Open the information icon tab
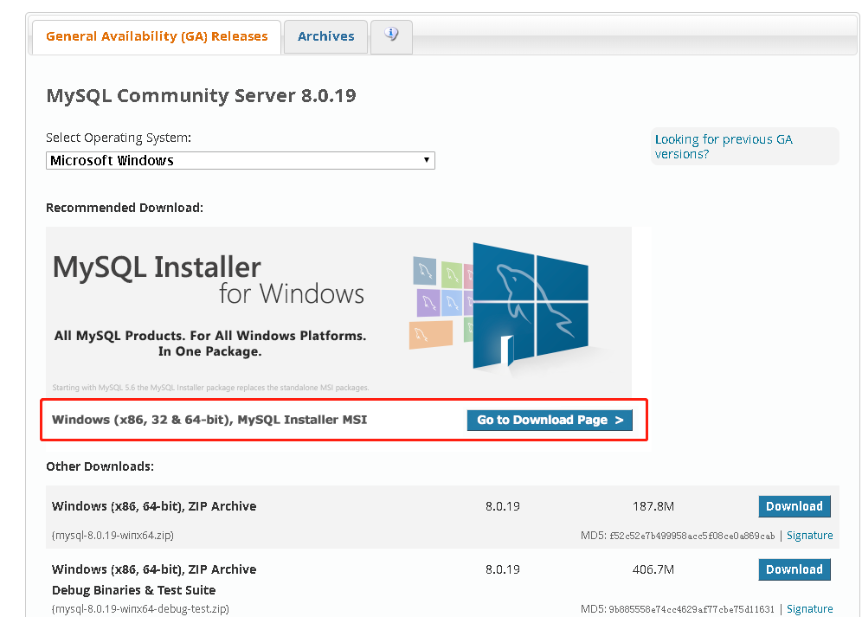862x617 pixels. [391, 37]
